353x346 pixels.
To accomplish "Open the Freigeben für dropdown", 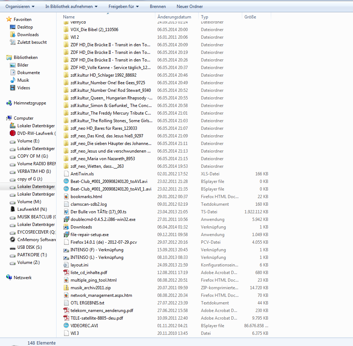I will tap(123, 7).
